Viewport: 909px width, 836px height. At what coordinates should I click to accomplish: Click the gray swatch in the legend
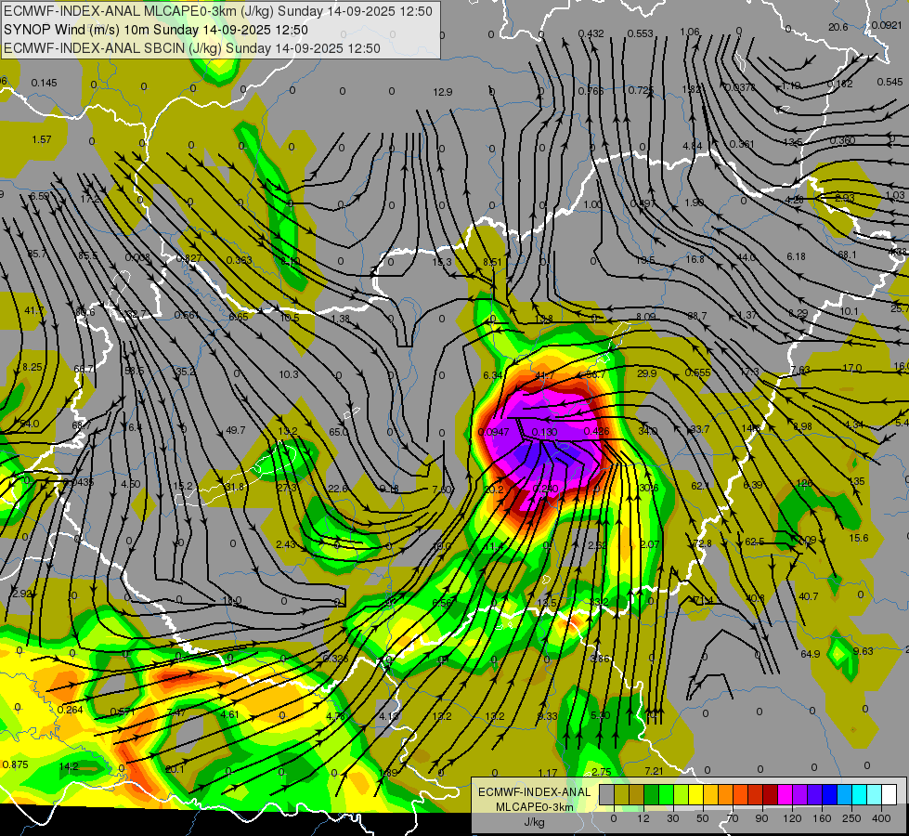607,794
